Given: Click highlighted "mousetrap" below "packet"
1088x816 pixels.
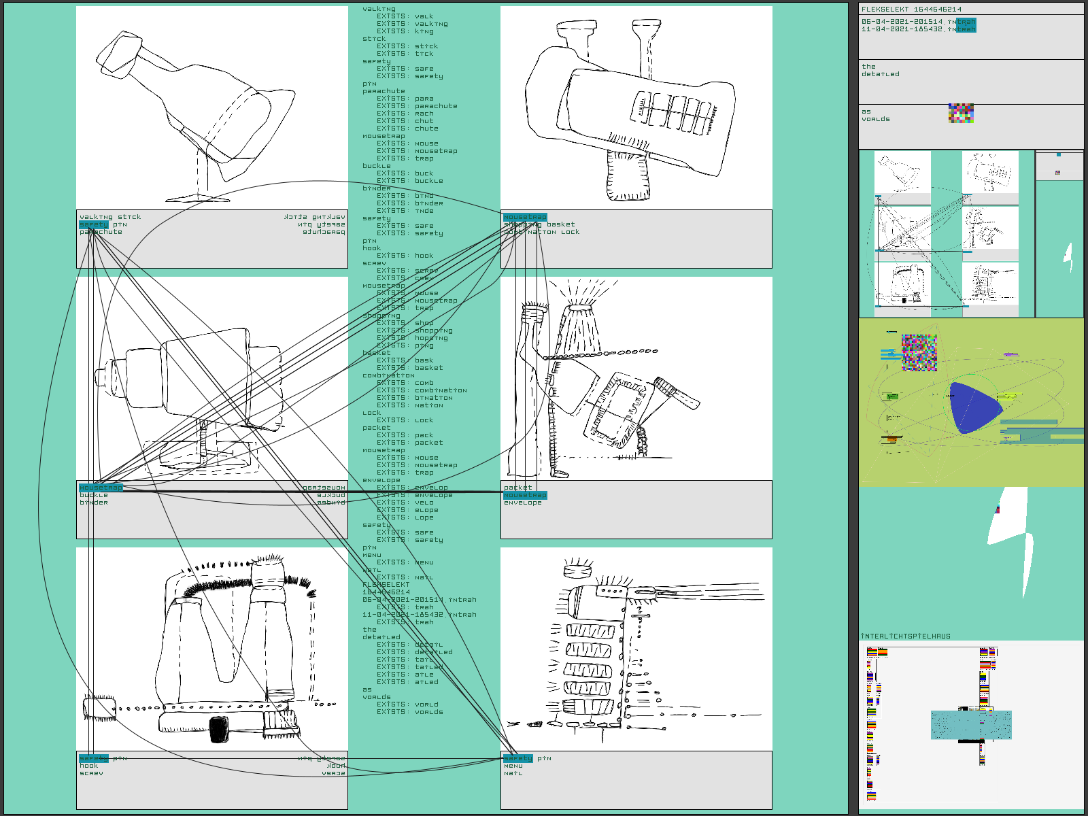Looking at the screenshot, I should [524, 495].
